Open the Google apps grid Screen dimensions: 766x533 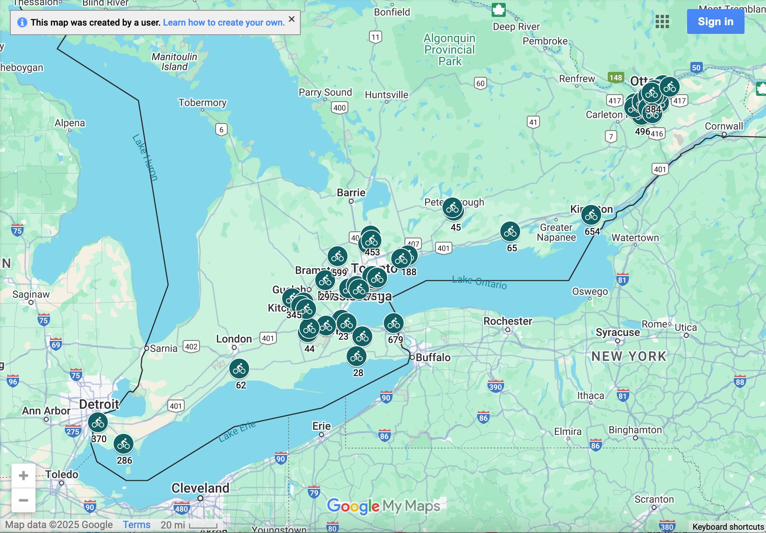(662, 21)
